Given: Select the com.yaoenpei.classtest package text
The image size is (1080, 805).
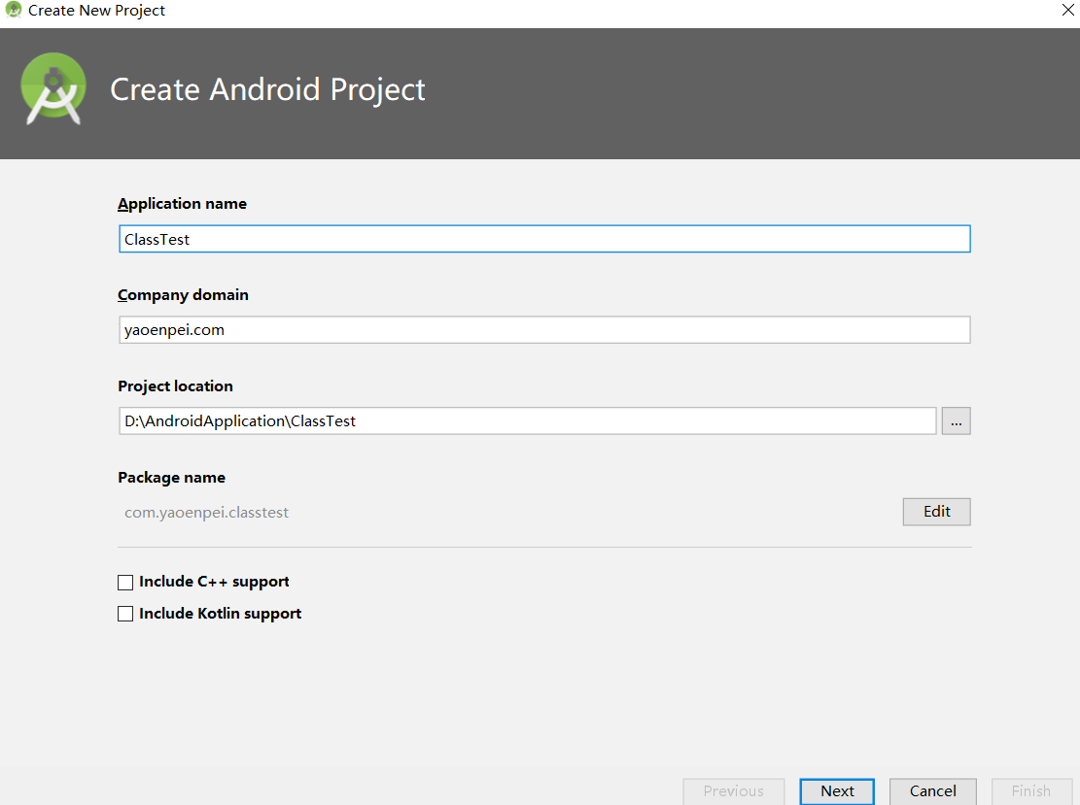Looking at the screenshot, I should pyautogui.click(x=207, y=513).
